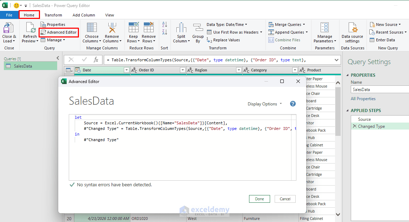Click the fx formula icon
The image size is (409, 222).
(96, 60)
